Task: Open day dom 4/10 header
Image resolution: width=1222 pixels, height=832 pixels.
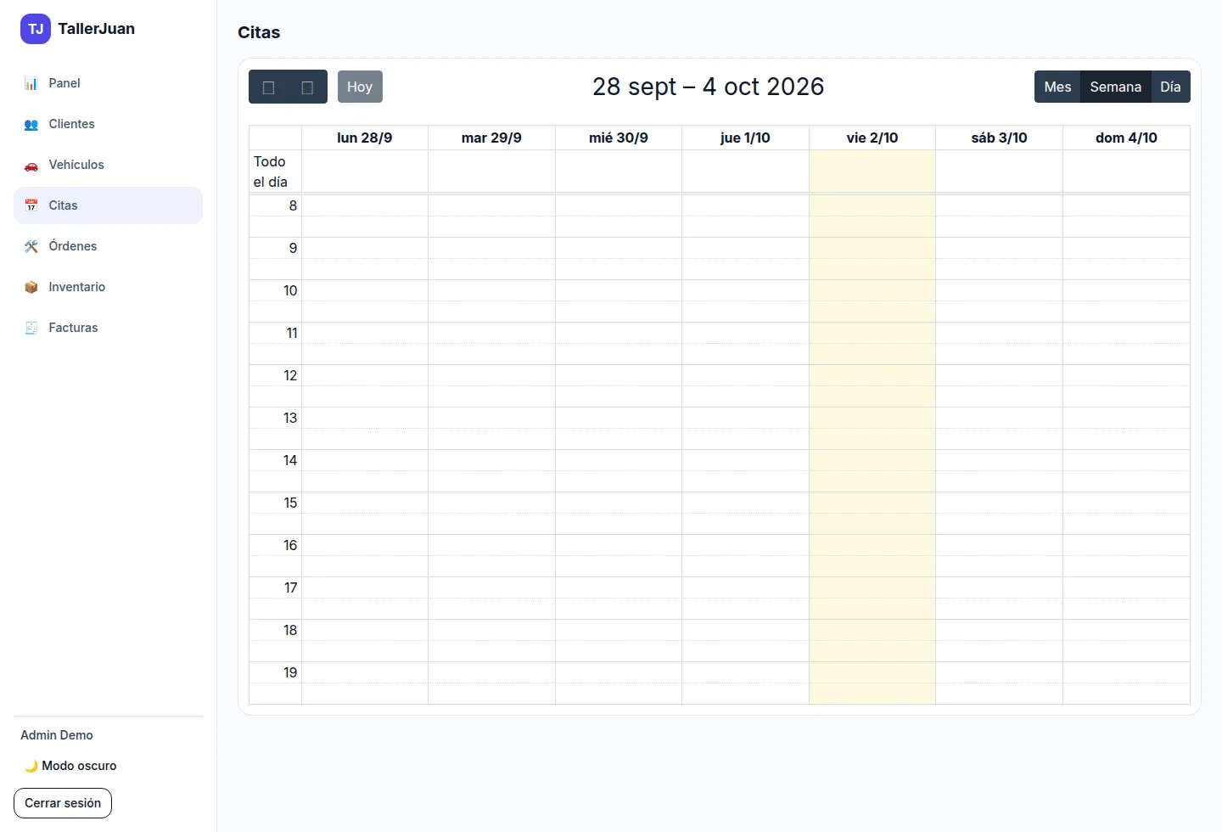Action: tap(1126, 138)
